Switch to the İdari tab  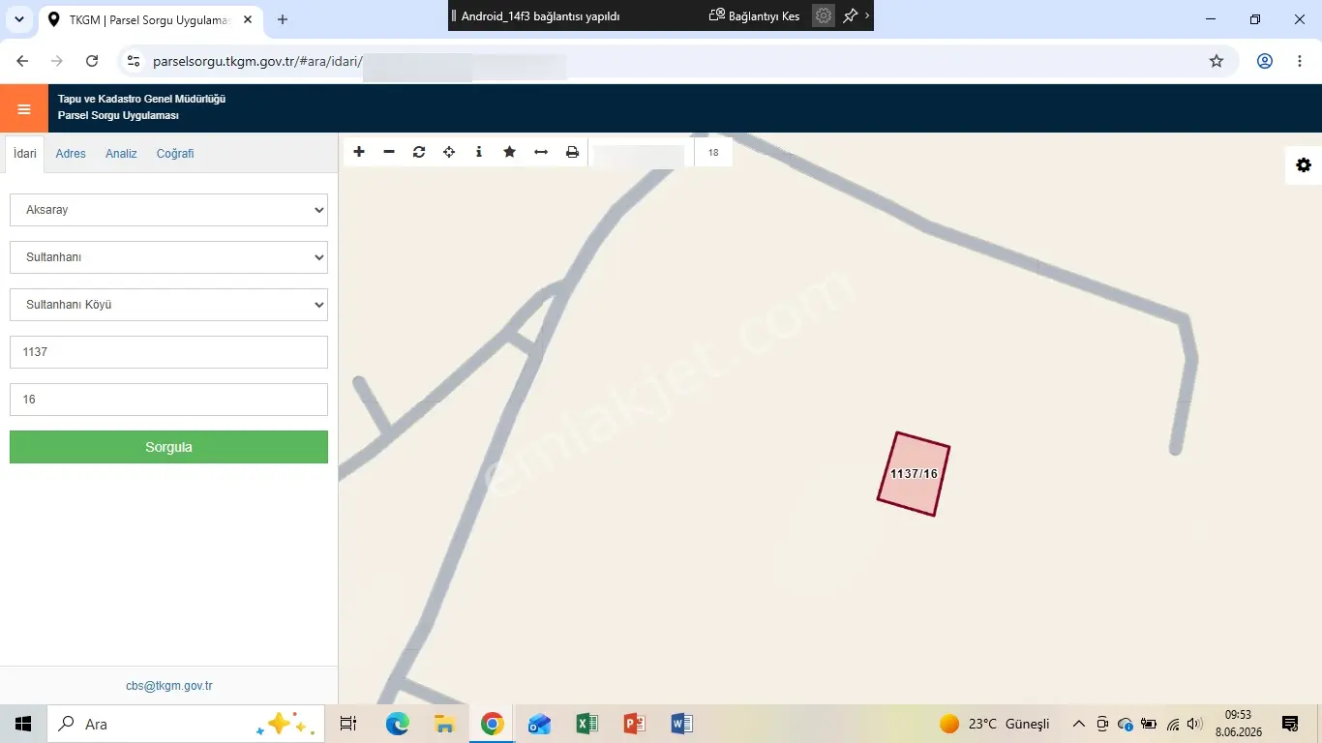click(x=25, y=154)
